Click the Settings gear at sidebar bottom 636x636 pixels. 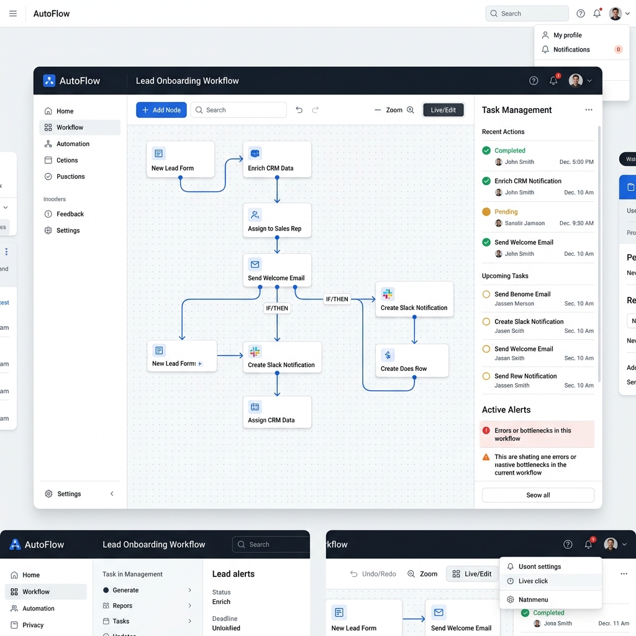click(x=48, y=494)
